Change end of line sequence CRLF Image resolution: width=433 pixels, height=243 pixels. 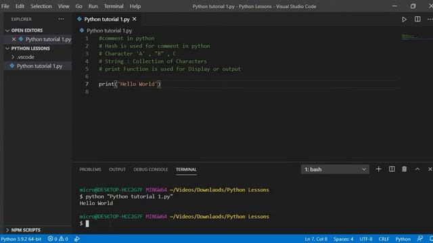tap(384, 239)
